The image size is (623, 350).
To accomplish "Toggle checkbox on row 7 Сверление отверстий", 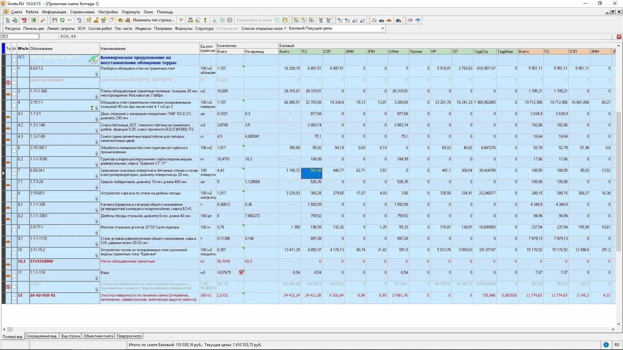I will pyautogui.click(x=14, y=173).
